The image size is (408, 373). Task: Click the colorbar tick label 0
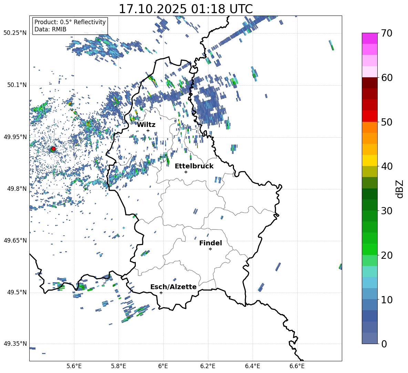384,344
